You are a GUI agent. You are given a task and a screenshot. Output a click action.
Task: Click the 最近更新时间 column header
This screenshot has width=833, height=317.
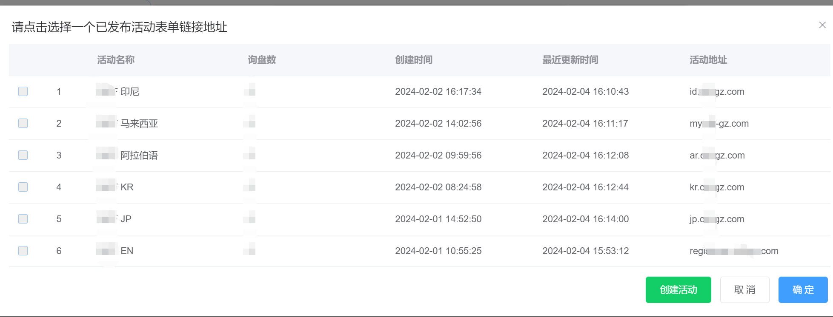[570, 60]
